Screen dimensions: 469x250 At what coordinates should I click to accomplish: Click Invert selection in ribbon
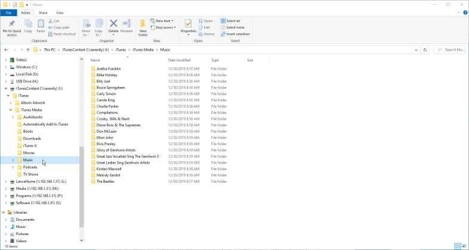[235, 34]
